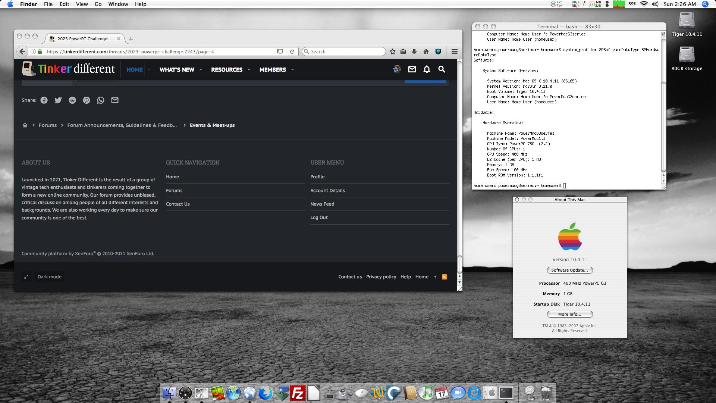
Task: Open iChat from the Dock
Action: (x=458, y=393)
